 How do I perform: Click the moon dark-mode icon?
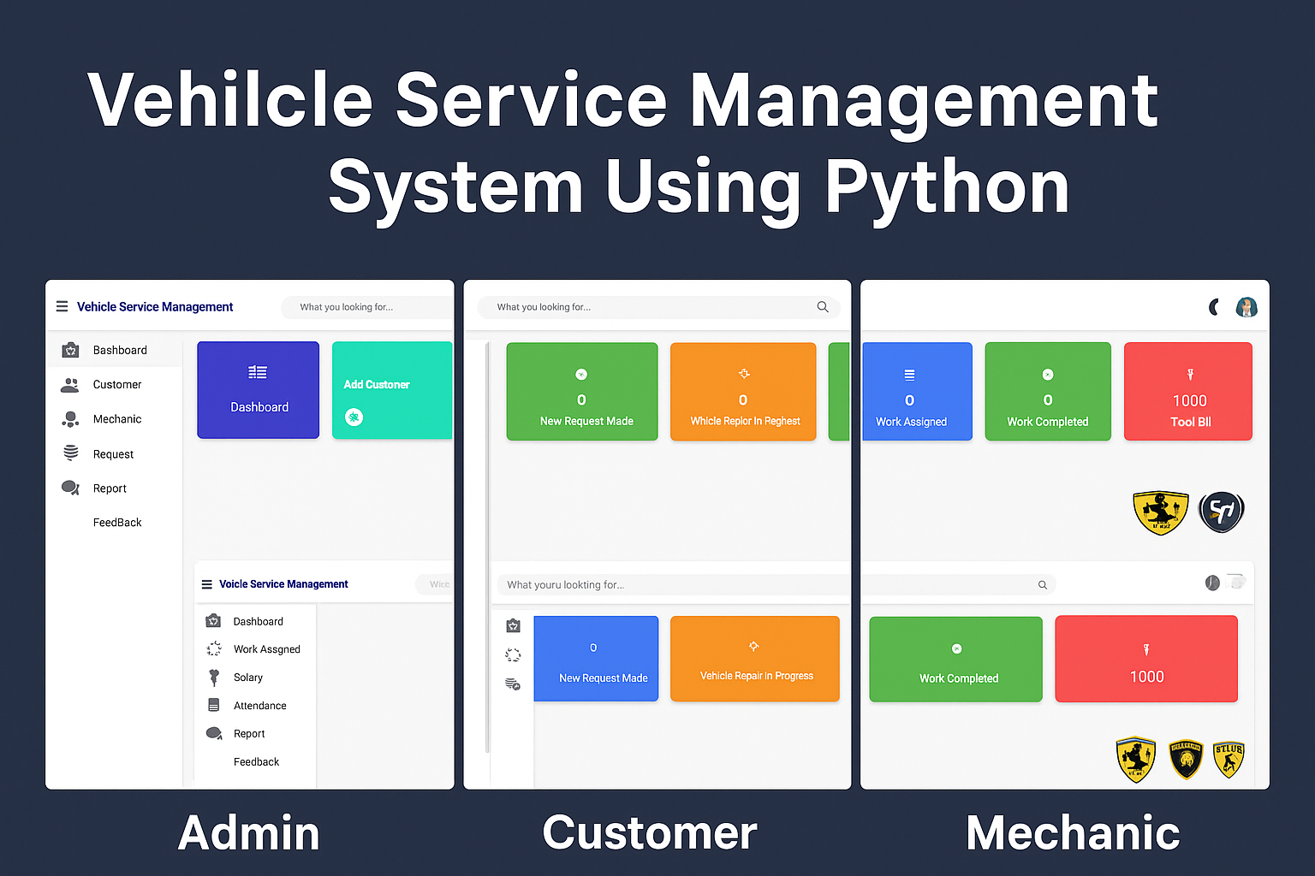tap(1214, 307)
